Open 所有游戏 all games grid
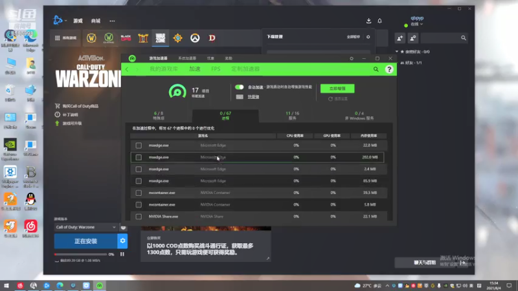Viewport: 518px width, 291px height. pyautogui.click(x=65, y=38)
